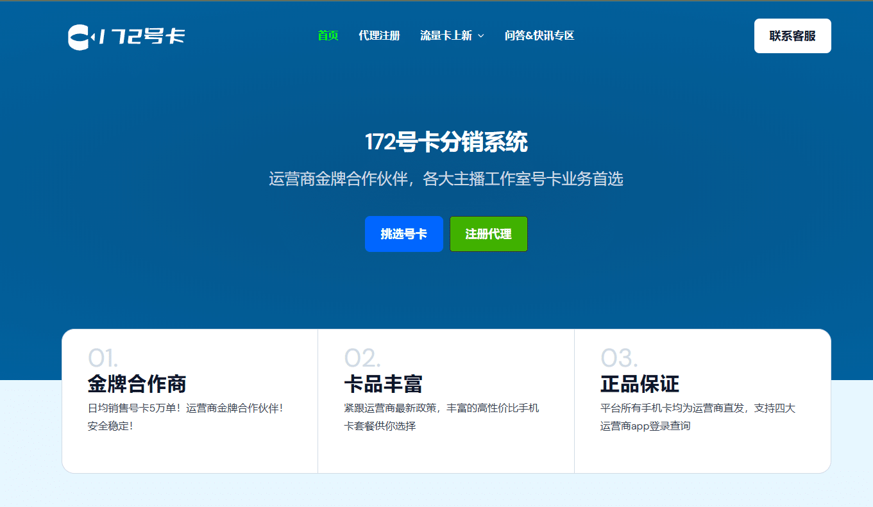Click the description starting 紧跟运营商最新政策
Image resolution: width=873 pixels, height=507 pixels.
(442, 417)
